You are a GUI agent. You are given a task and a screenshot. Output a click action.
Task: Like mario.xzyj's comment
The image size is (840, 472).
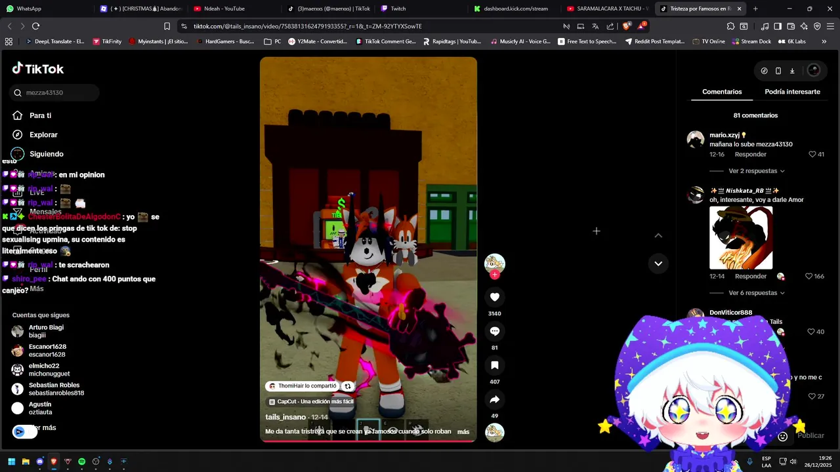(812, 154)
